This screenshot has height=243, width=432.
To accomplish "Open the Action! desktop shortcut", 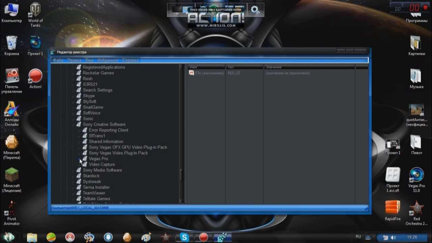I will click(35, 79).
